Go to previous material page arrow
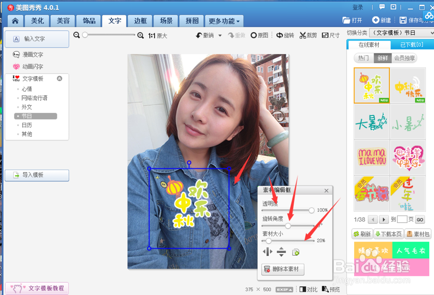 coord(373,220)
